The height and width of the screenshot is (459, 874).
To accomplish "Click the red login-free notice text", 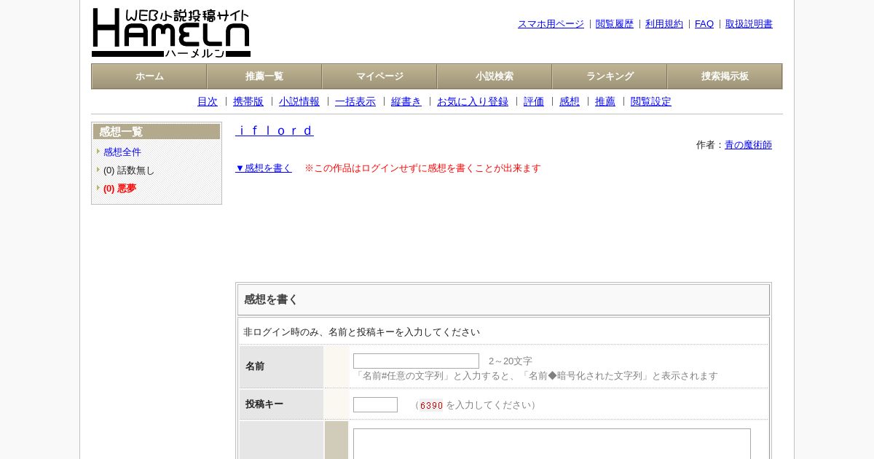I will [x=422, y=168].
